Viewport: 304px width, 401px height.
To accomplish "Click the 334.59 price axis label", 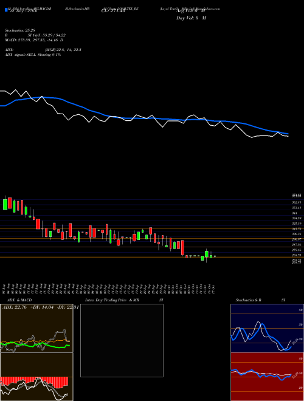I will pyautogui.click(x=297, y=218).
